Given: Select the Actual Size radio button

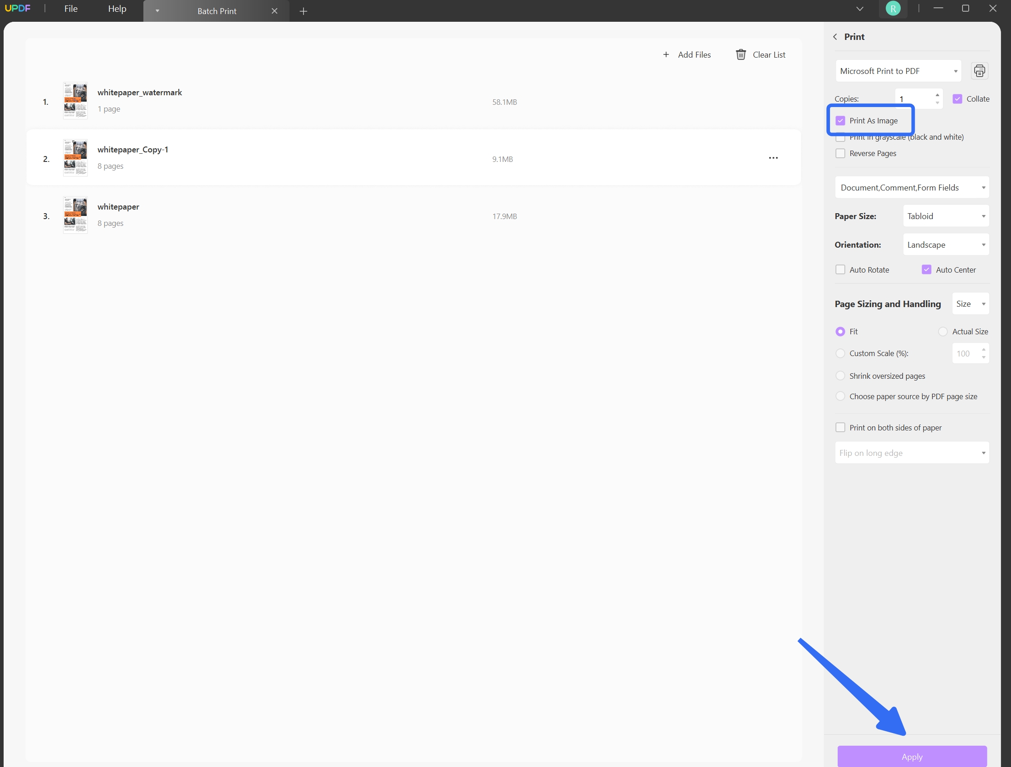Looking at the screenshot, I should 942,332.
